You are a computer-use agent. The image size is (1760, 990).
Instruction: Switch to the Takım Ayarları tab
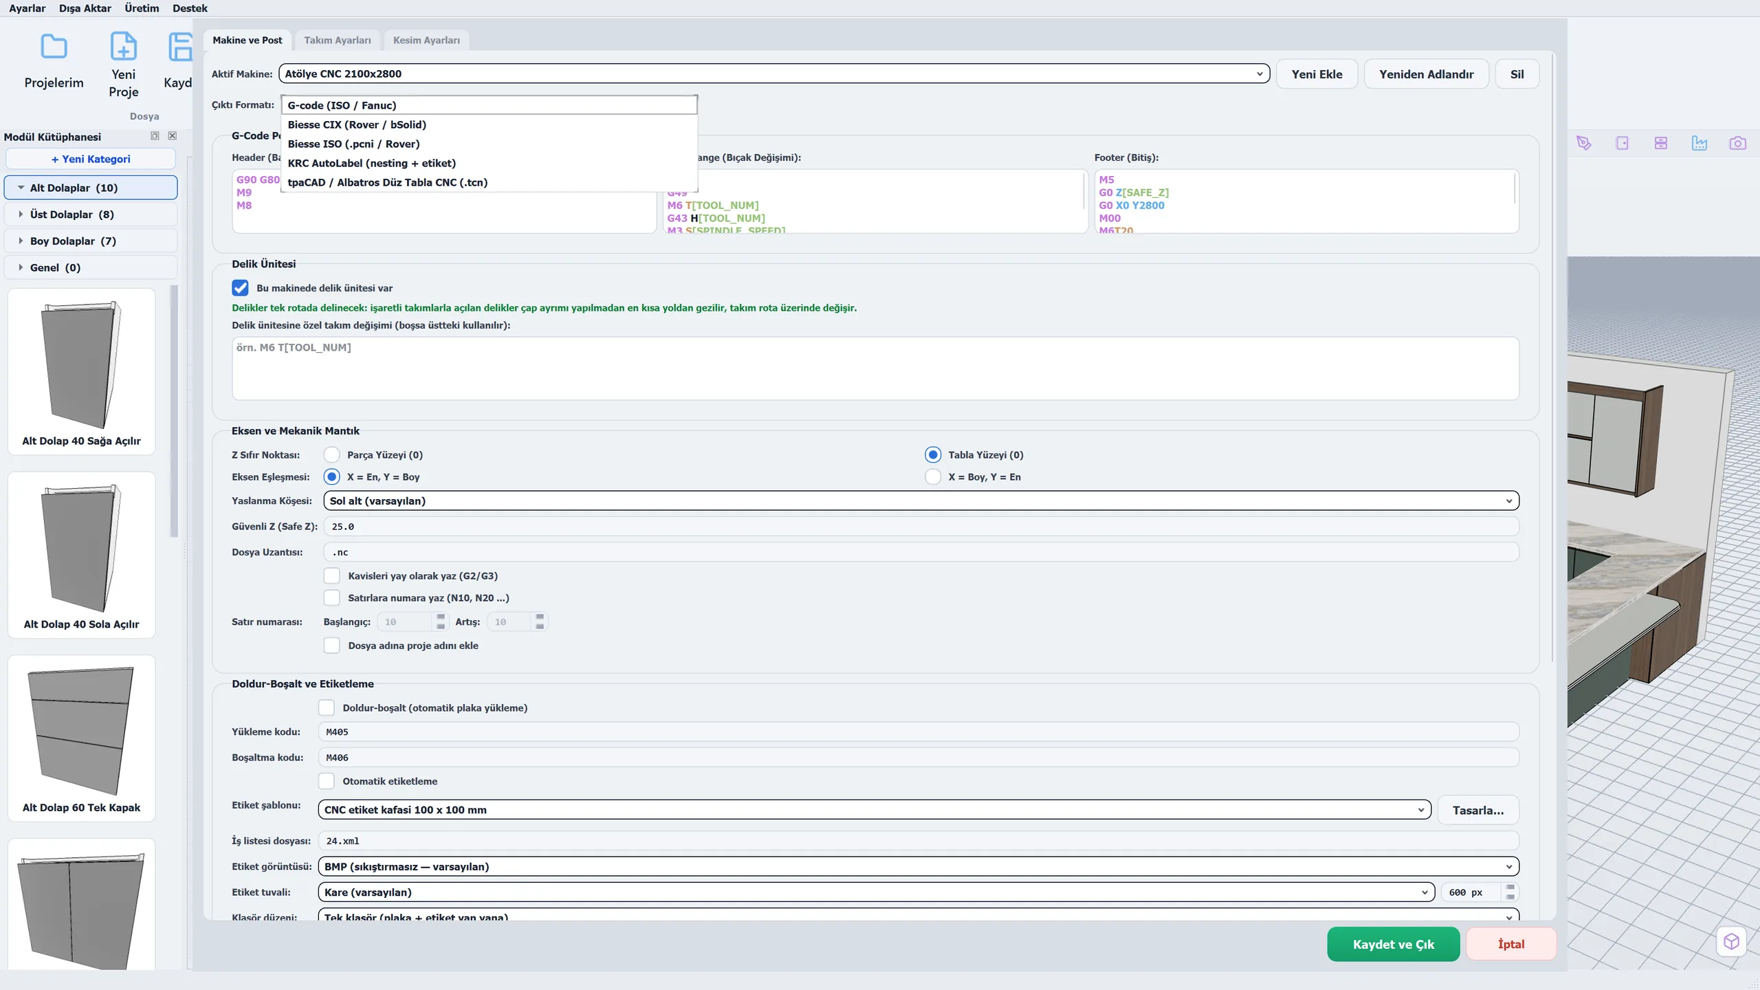coord(338,40)
